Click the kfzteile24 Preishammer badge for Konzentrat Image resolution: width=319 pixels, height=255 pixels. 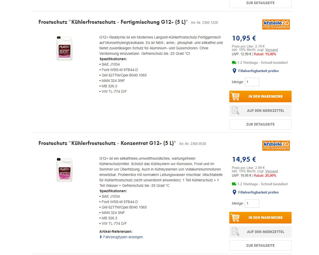276,146
